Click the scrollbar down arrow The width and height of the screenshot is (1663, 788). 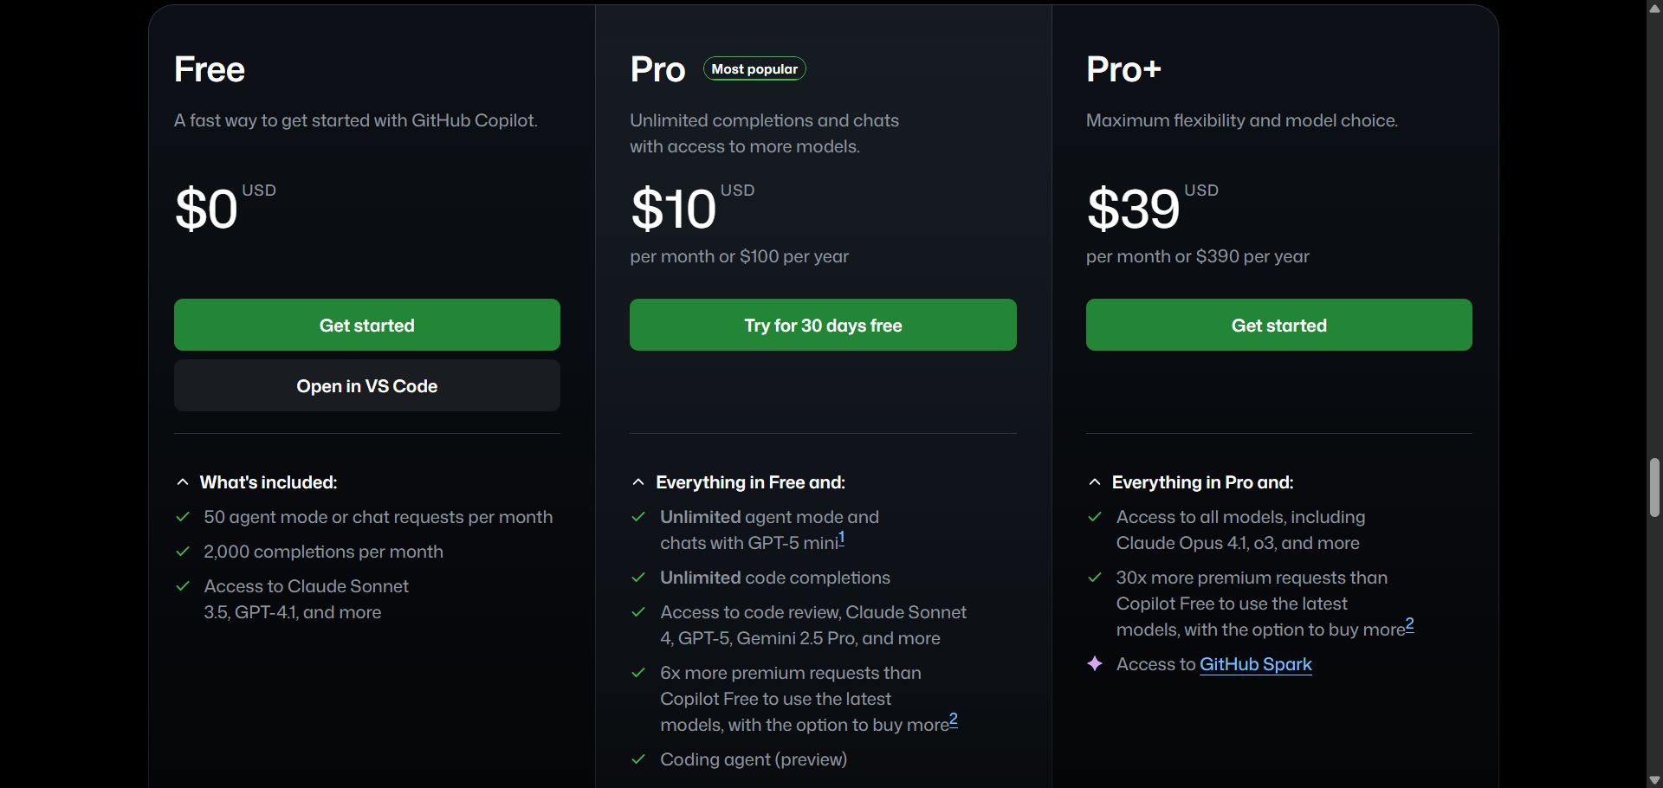coord(1654,780)
